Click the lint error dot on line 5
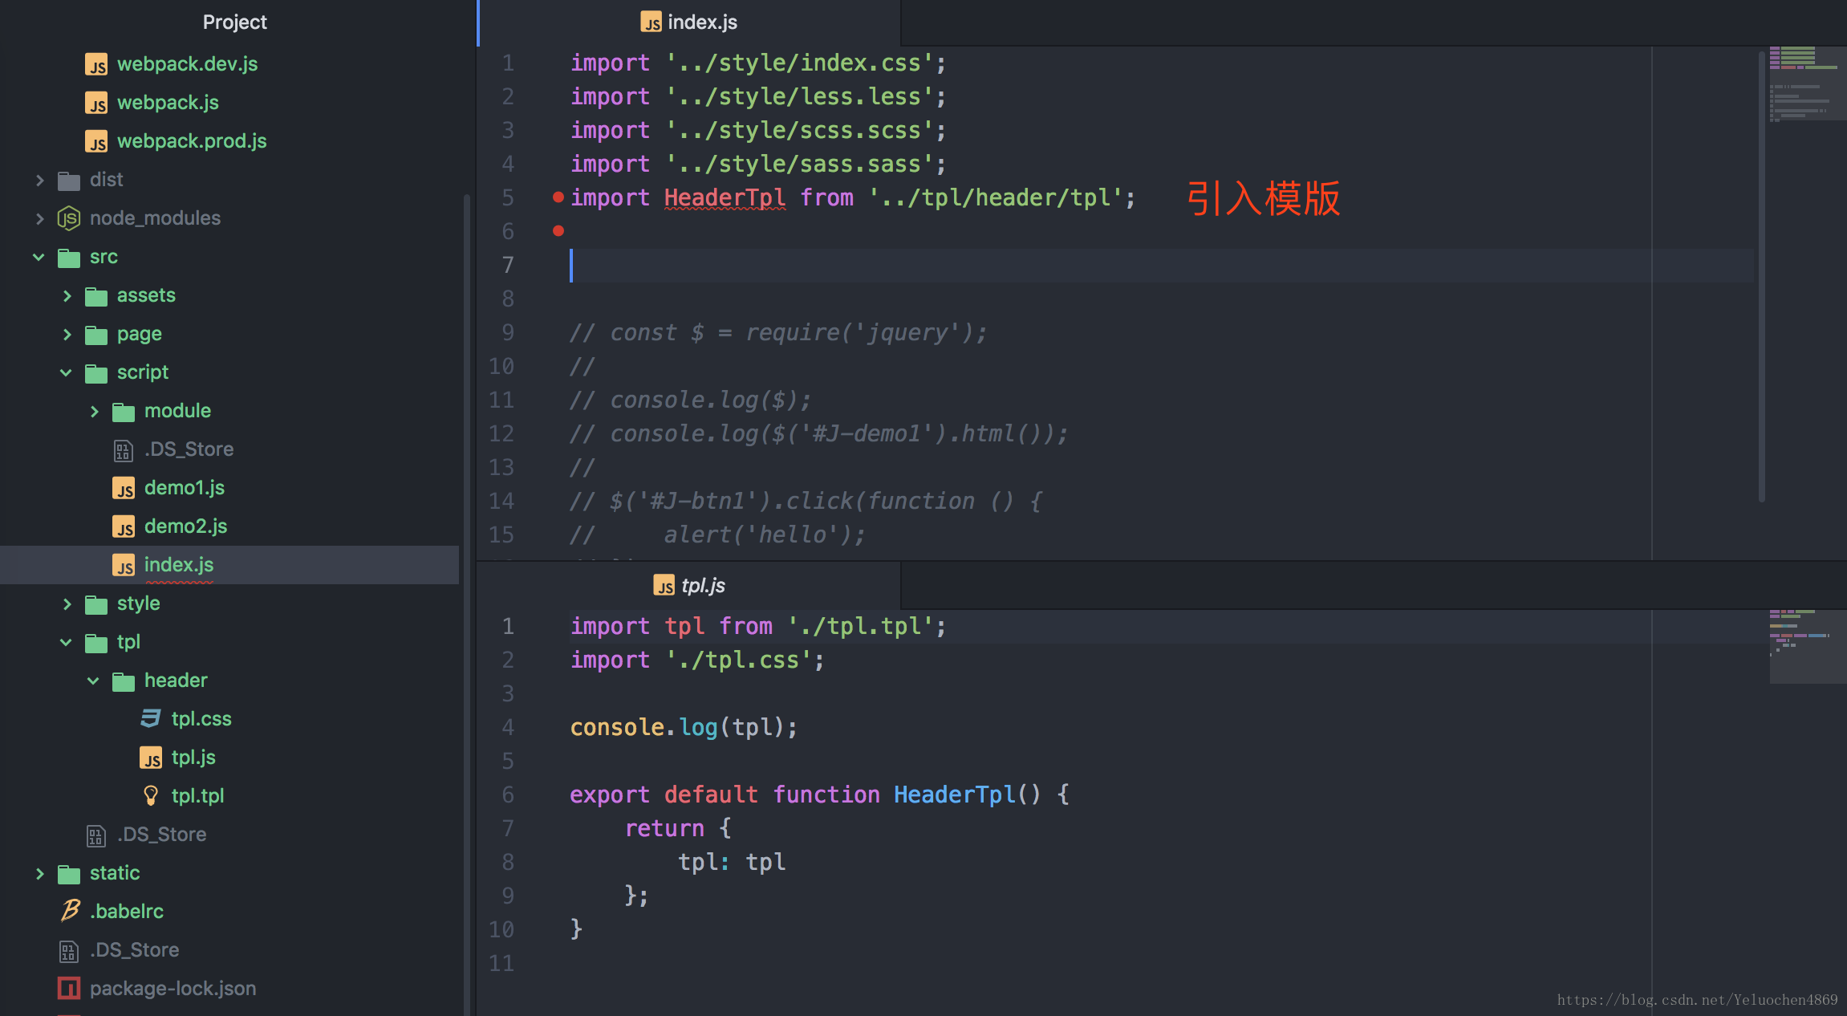This screenshot has height=1016, width=1847. click(x=558, y=197)
